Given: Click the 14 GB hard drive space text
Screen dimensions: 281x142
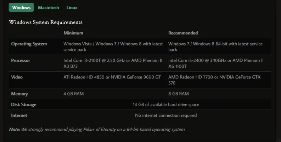Looking at the screenshot, I should [x=166, y=105].
